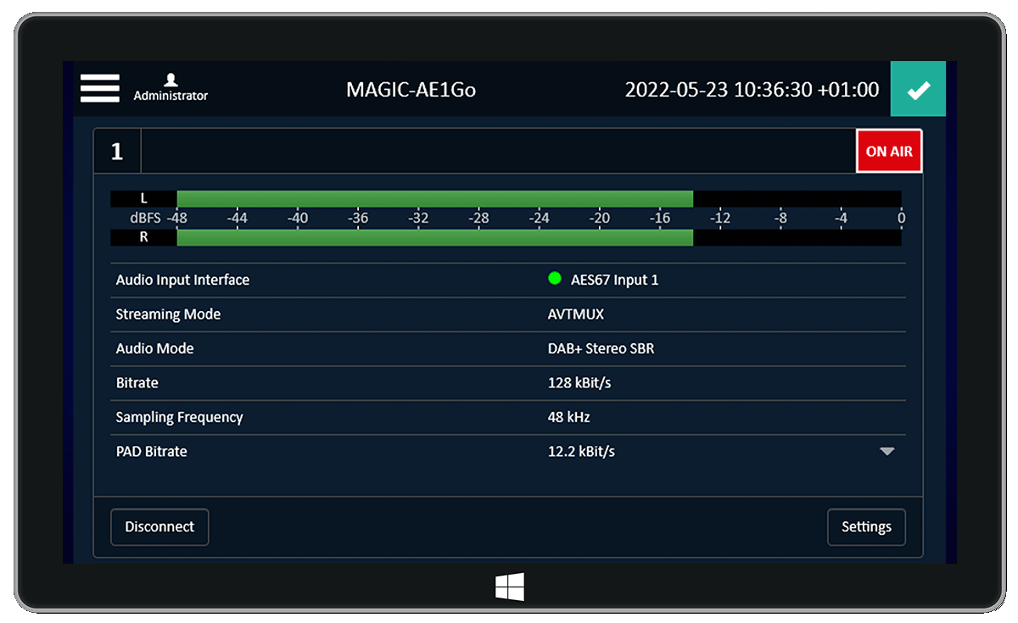Open the hamburger menu

pyautogui.click(x=99, y=89)
